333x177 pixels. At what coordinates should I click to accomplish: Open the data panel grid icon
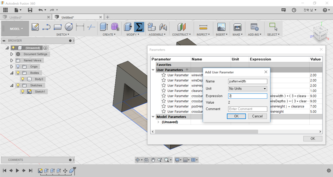pos(5,10)
